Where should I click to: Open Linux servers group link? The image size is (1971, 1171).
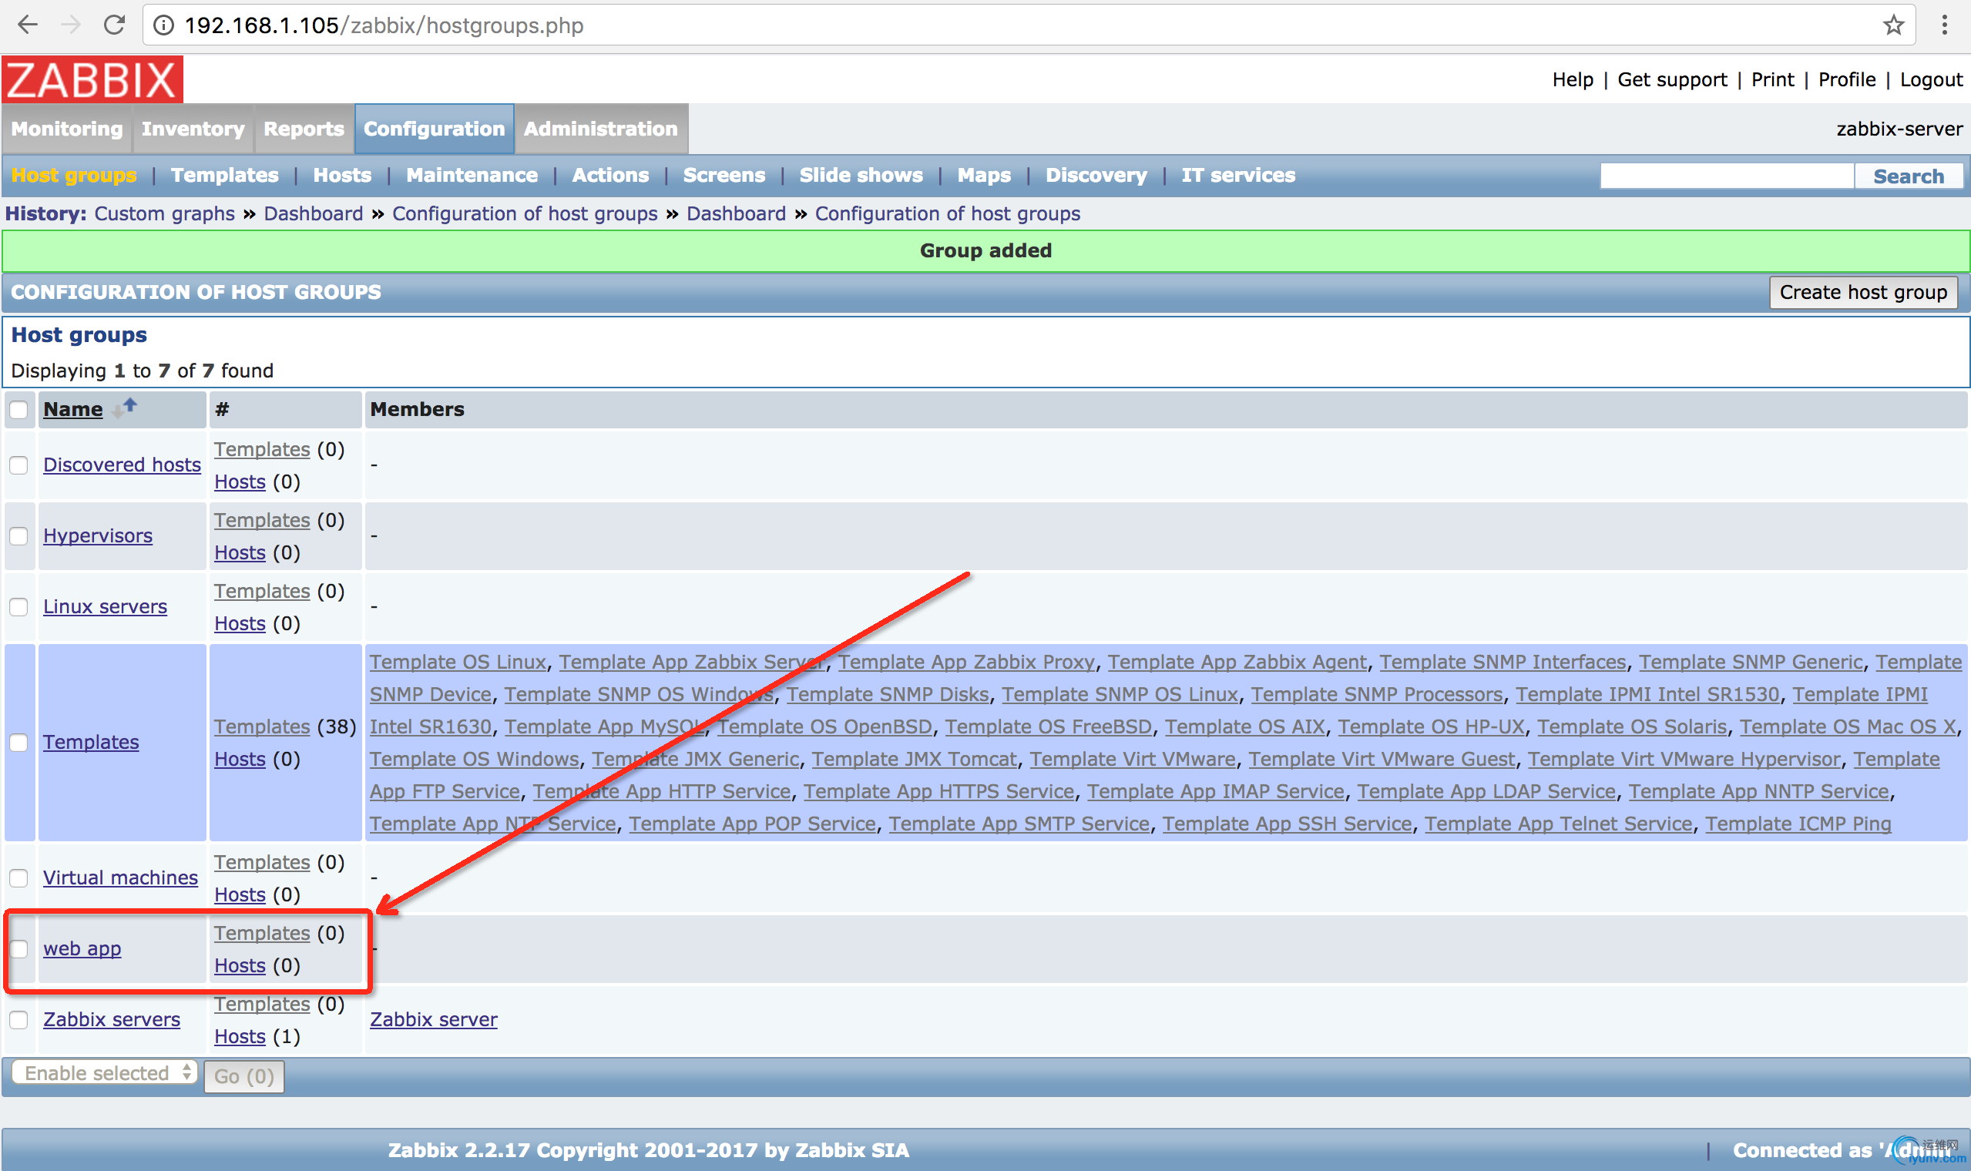105,606
